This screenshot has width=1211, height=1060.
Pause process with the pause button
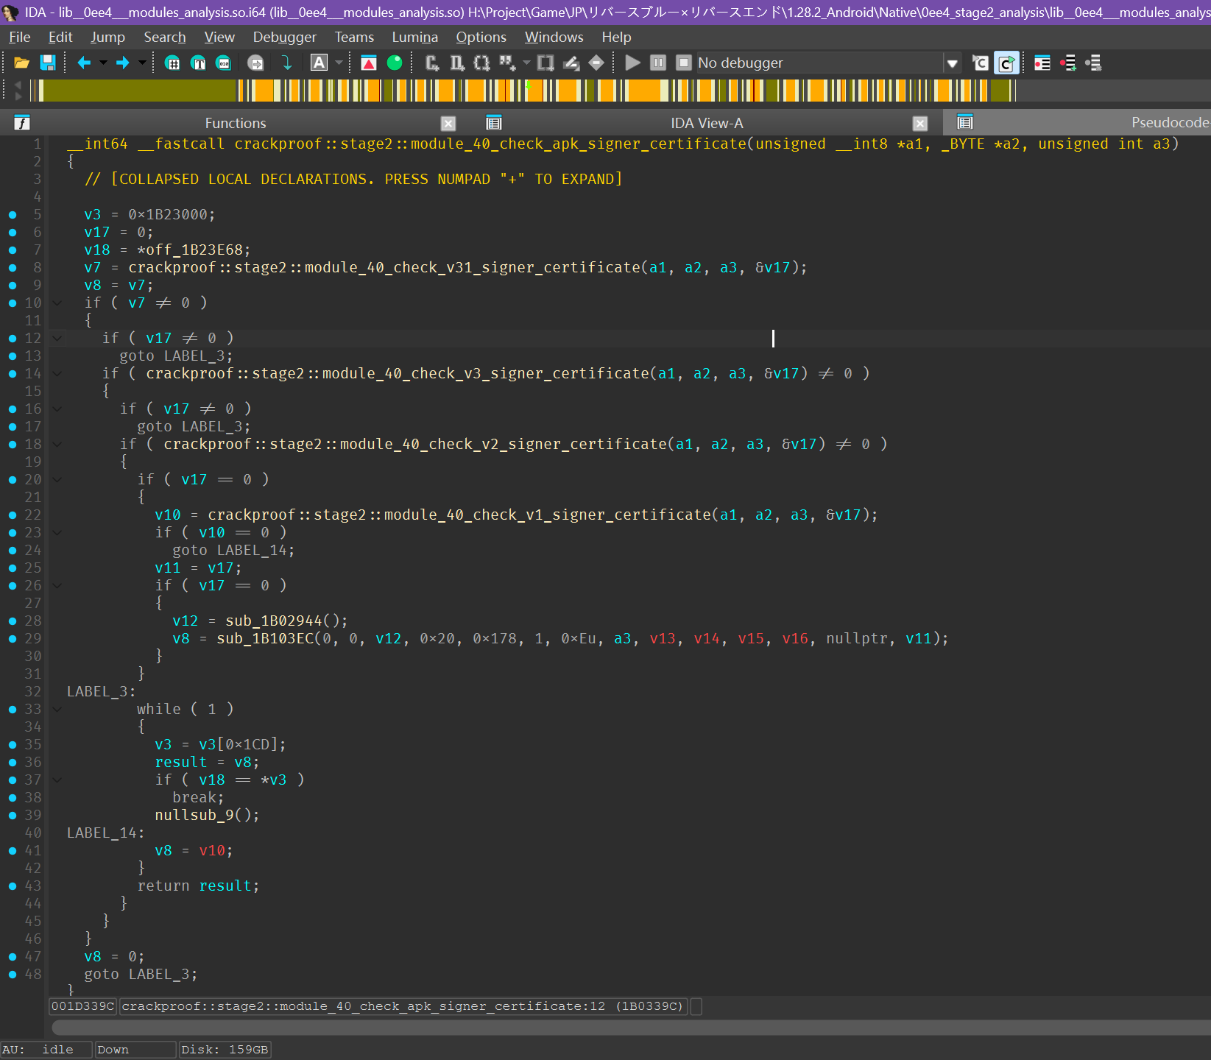click(x=658, y=63)
